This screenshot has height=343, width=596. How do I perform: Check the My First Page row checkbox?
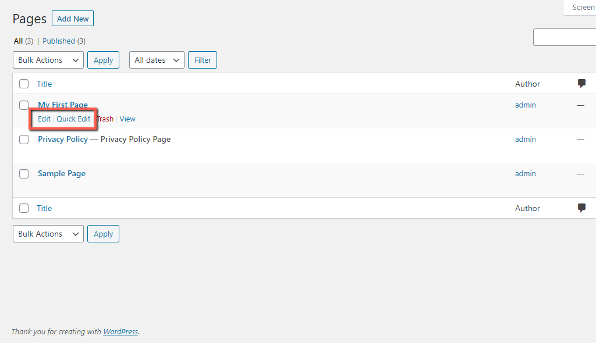[x=24, y=105]
